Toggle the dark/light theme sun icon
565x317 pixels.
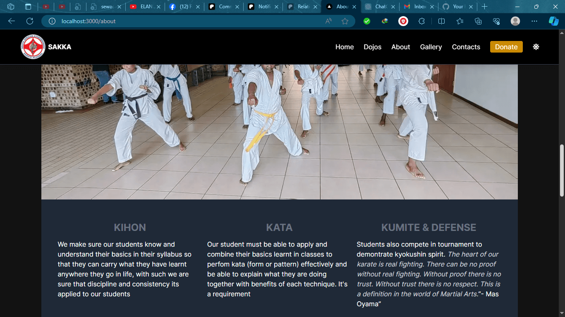point(536,47)
